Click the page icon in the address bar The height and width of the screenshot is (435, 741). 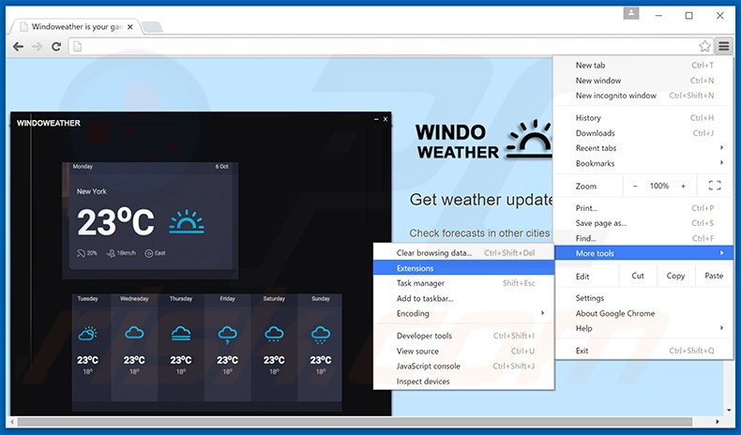click(78, 46)
